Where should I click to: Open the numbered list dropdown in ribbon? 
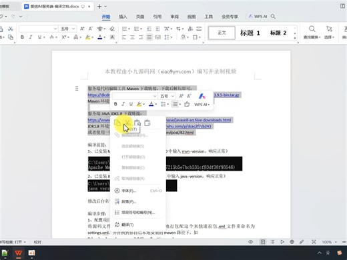pyautogui.click(x=141, y=29)
